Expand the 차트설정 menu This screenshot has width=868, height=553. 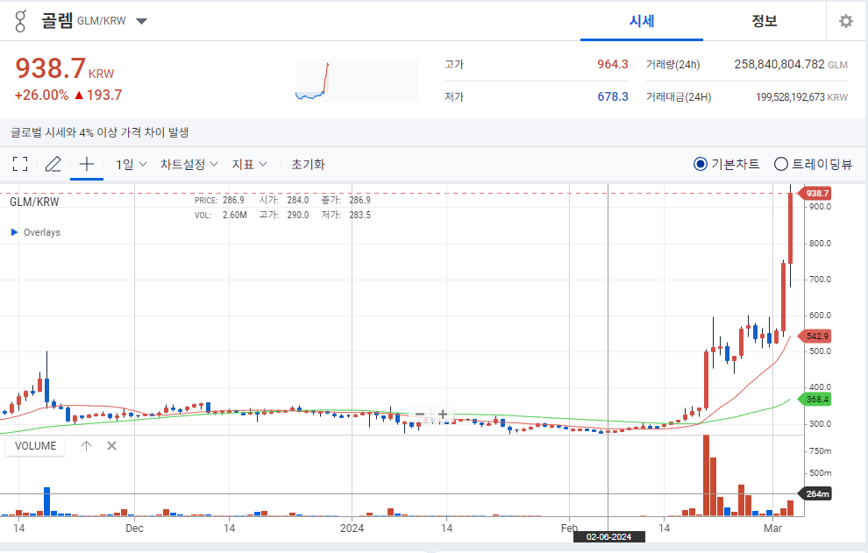click(189, 165)
